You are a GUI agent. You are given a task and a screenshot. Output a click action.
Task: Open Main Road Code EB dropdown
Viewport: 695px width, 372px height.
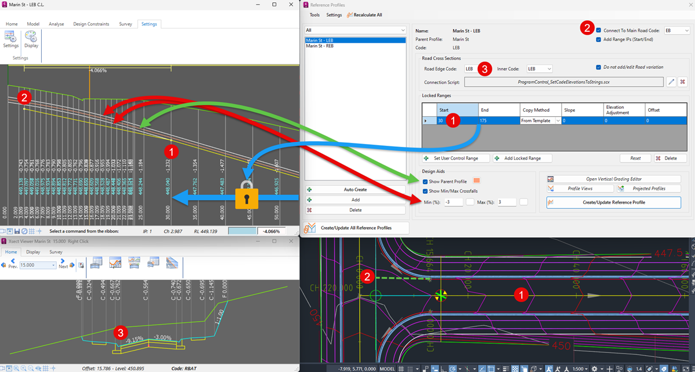[677, 30]
